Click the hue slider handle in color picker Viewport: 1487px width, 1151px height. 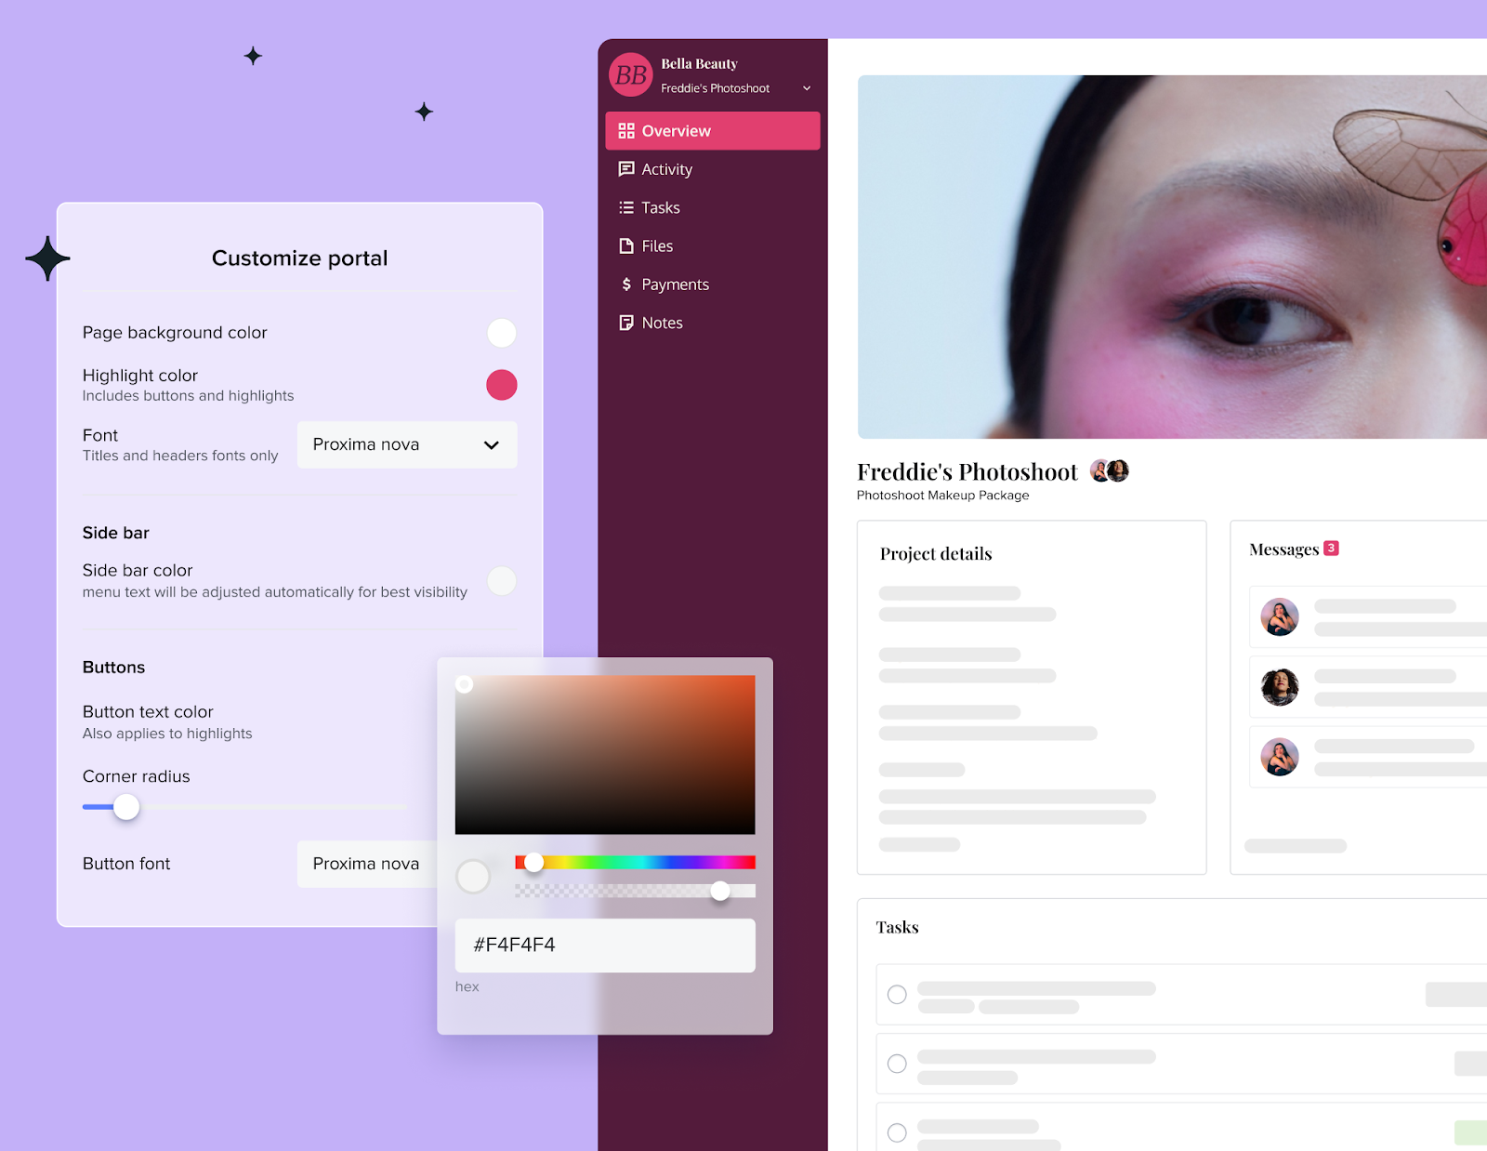(533, 863)
